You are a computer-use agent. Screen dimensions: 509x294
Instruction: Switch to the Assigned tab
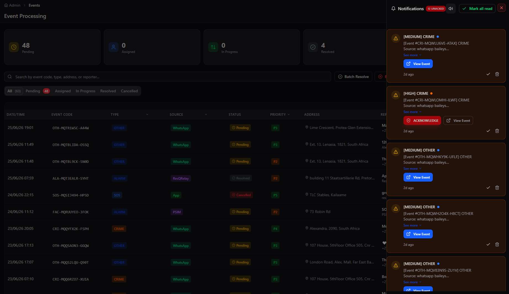(x=63, y=91)
